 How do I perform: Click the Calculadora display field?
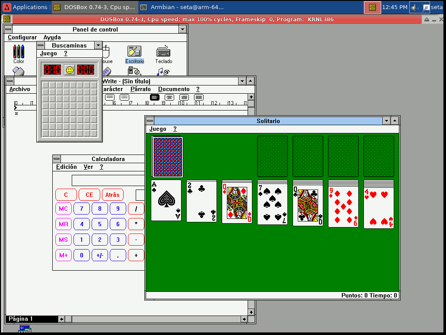[x=108, y=180]
